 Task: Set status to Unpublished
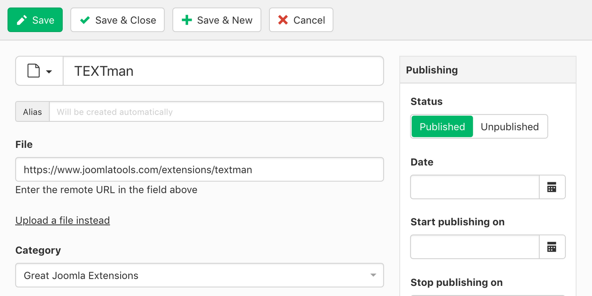[x=509, y=127]
